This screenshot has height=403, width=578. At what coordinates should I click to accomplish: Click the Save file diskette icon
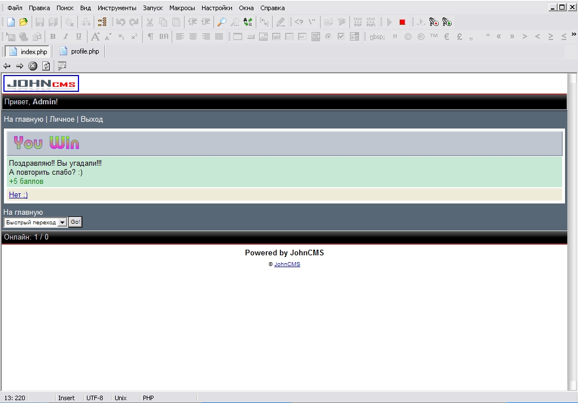[x=40, y=22]
